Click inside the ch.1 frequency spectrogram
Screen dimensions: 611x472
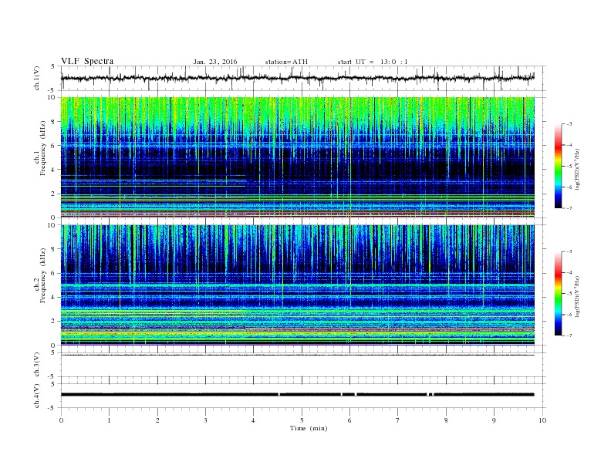(298, 157)
